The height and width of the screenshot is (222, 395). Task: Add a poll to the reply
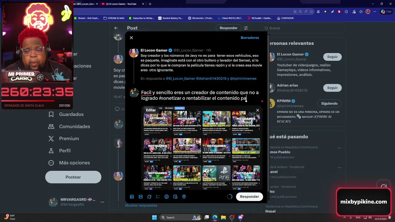(158, 197)
